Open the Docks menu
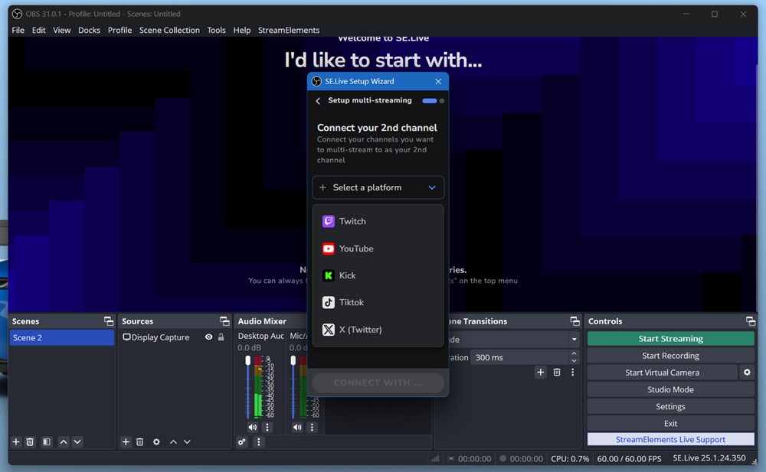766x472 pixels. pos(89,30)
